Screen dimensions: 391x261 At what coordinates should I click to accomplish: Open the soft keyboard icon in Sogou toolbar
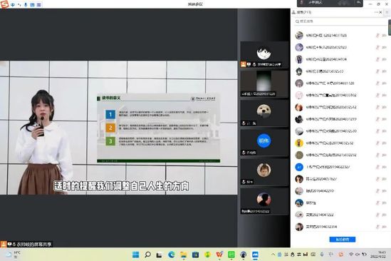pyautogui.click(x=33, y=5)
